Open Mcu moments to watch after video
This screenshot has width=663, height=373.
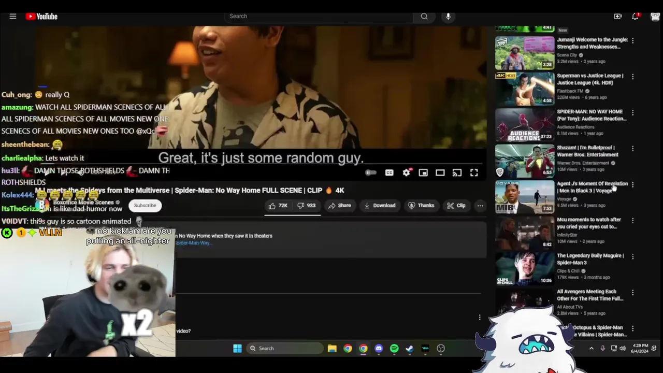pyautogui.click(x=525, y=233)
